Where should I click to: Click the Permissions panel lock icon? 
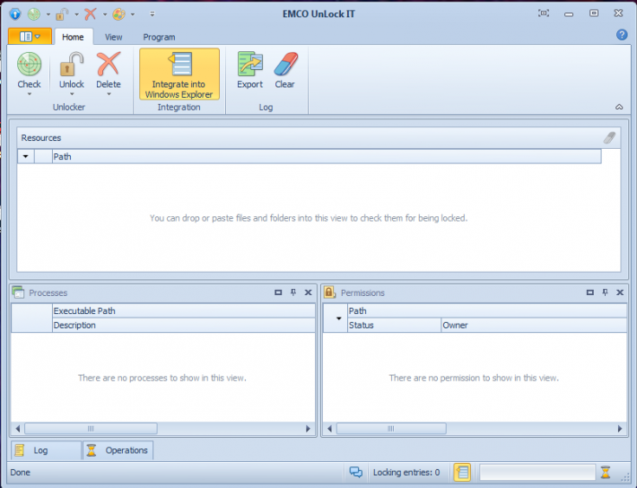click(329, 292)
